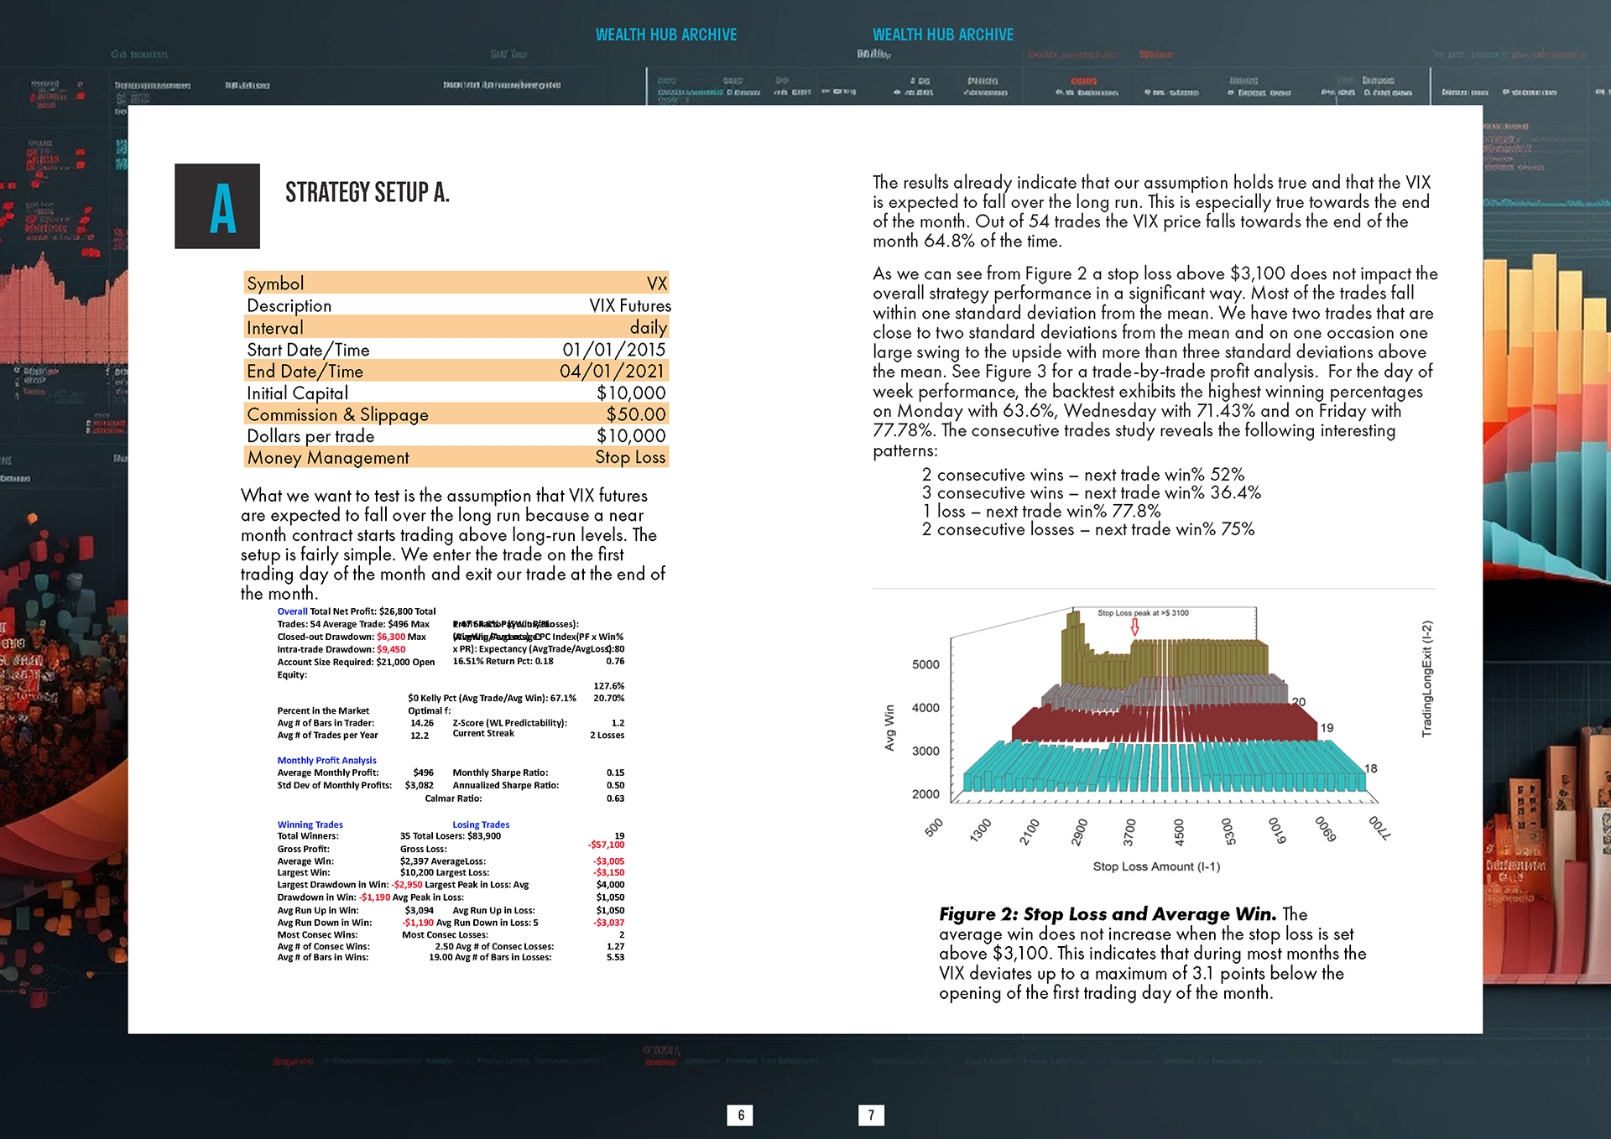
Task: Click the blue Overall report heading
Action: click(292, 611)
